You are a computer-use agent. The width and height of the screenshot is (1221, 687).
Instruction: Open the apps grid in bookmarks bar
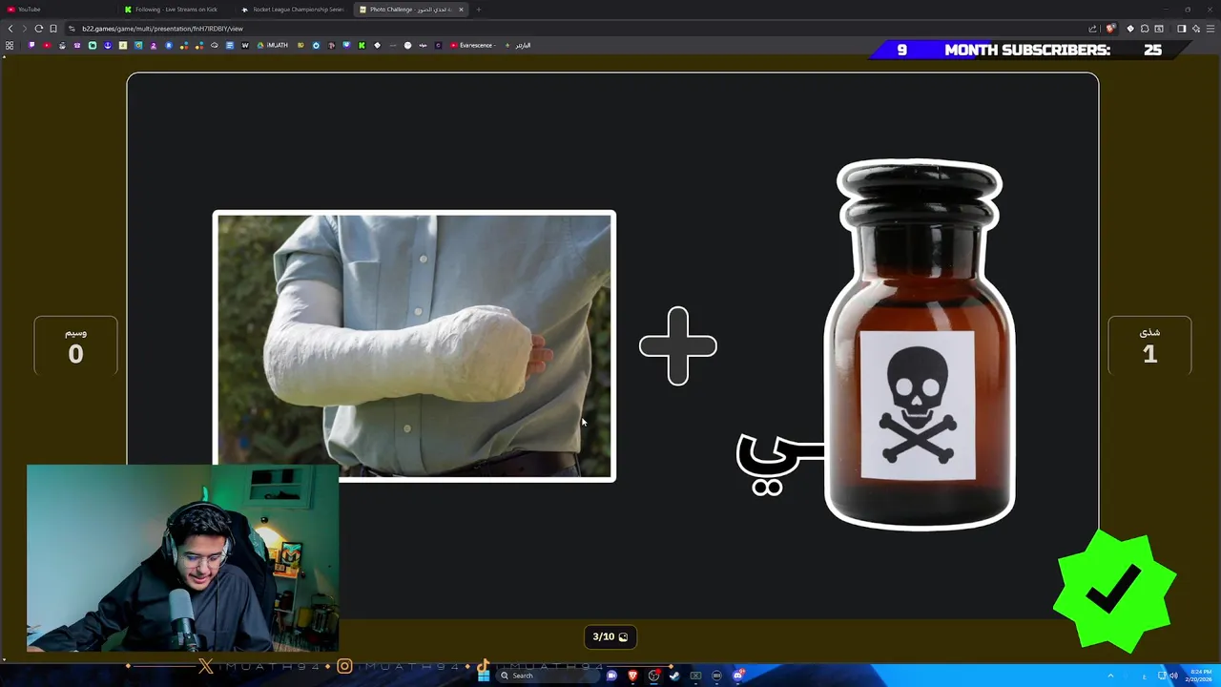(x=10, y=45)
